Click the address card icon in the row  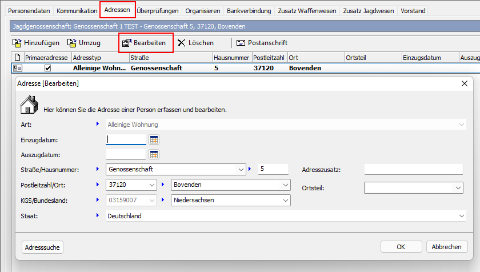click(x=17, y=68)
